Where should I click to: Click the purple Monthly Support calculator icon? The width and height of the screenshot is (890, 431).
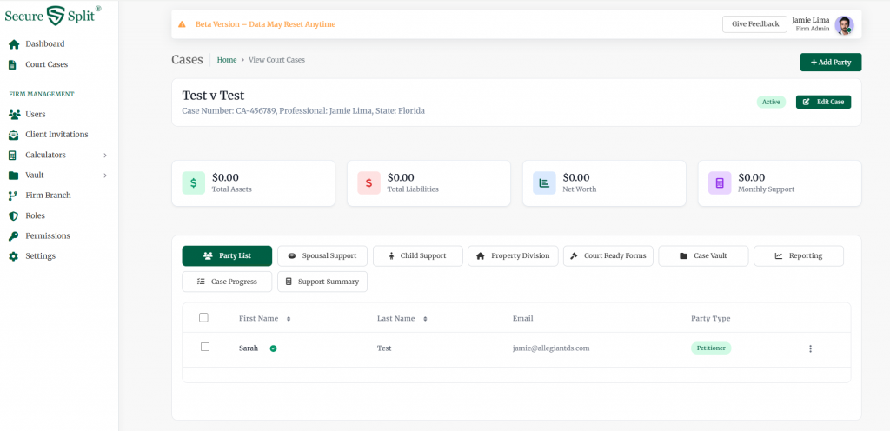(720, 183)
